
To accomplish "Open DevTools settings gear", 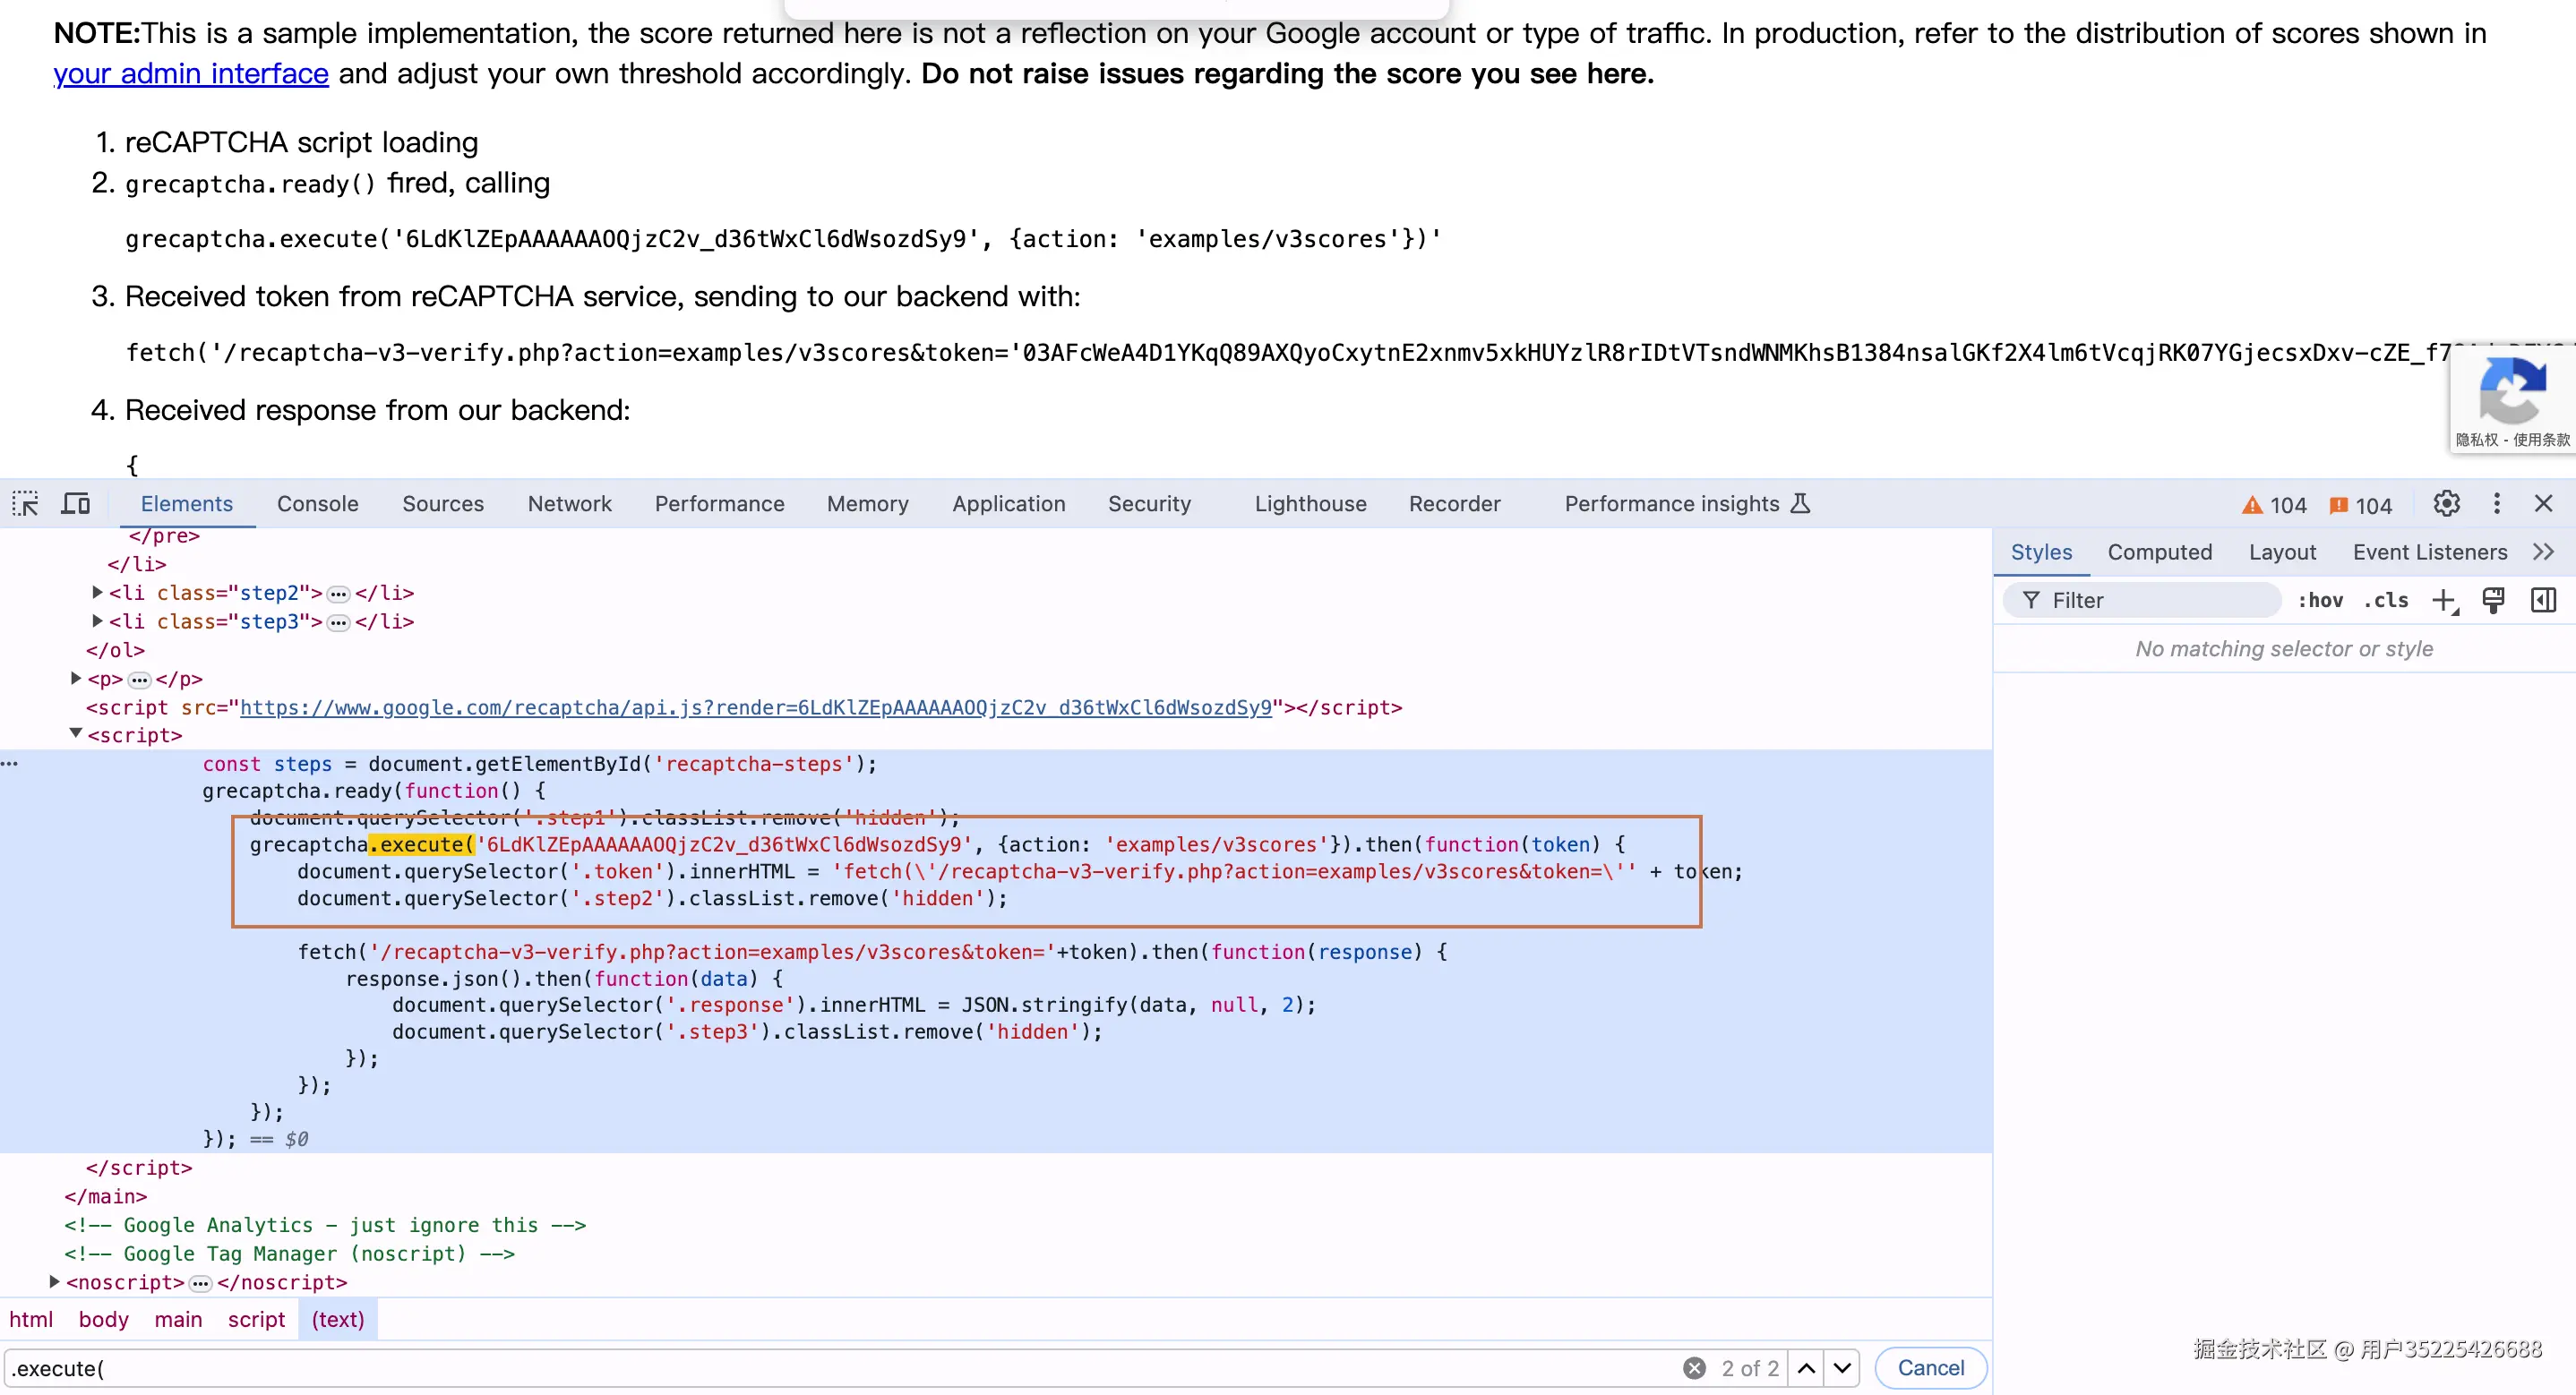I will point(2446,504).
